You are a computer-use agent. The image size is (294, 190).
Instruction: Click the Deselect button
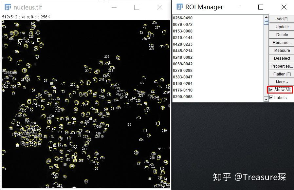281,58
